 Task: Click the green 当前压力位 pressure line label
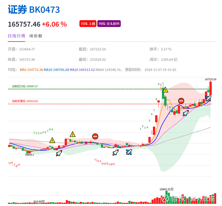pyautogui.click(x=25, y=86)
